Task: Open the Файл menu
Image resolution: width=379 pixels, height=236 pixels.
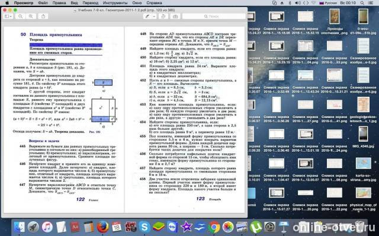Action: 43,3
